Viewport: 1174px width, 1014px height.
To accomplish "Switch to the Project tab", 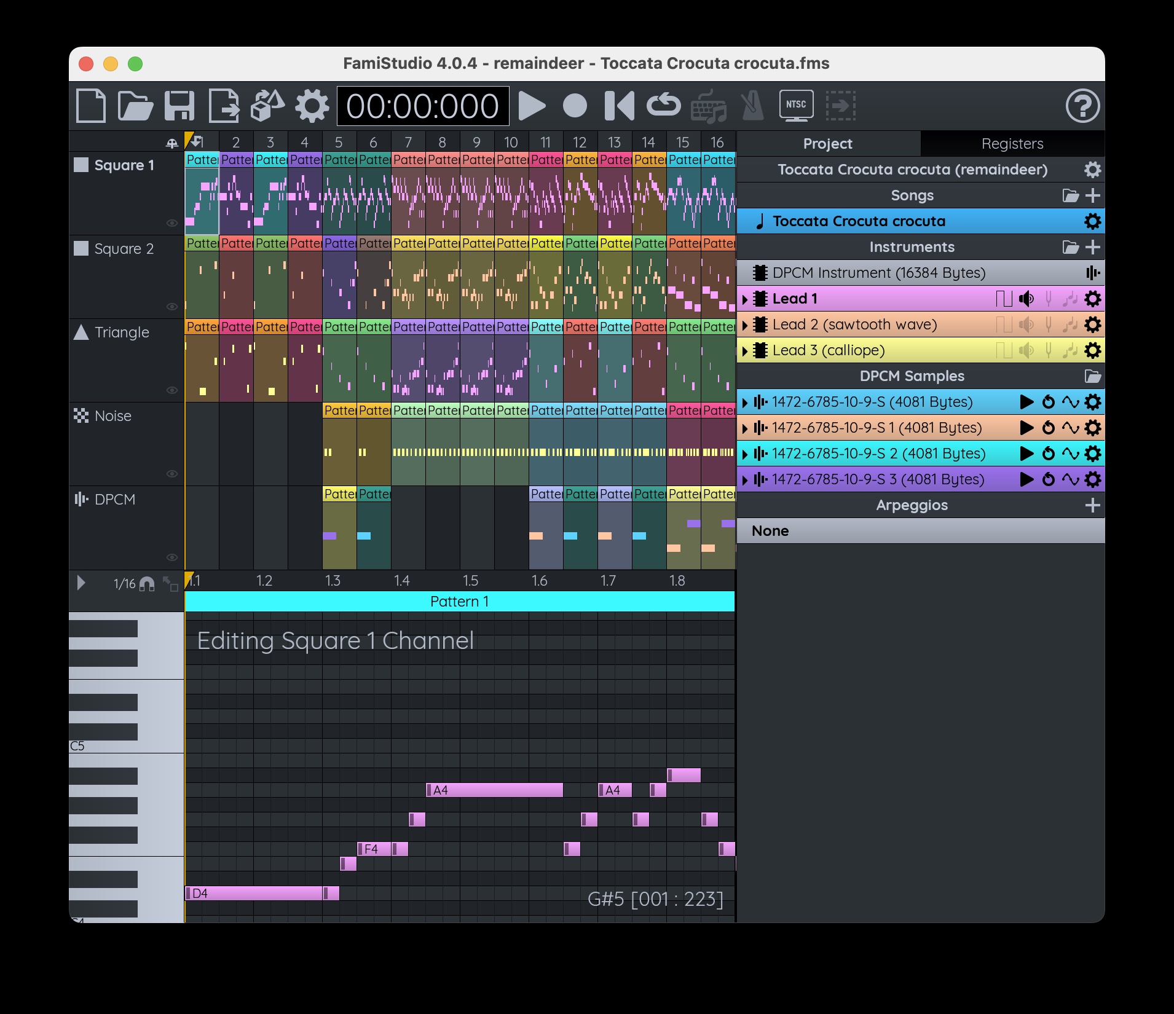I will [827, 144].
